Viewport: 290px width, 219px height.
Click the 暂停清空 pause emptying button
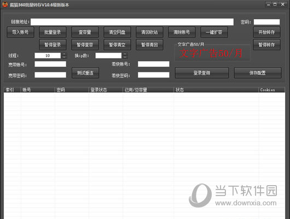click(x=117, y=45)
